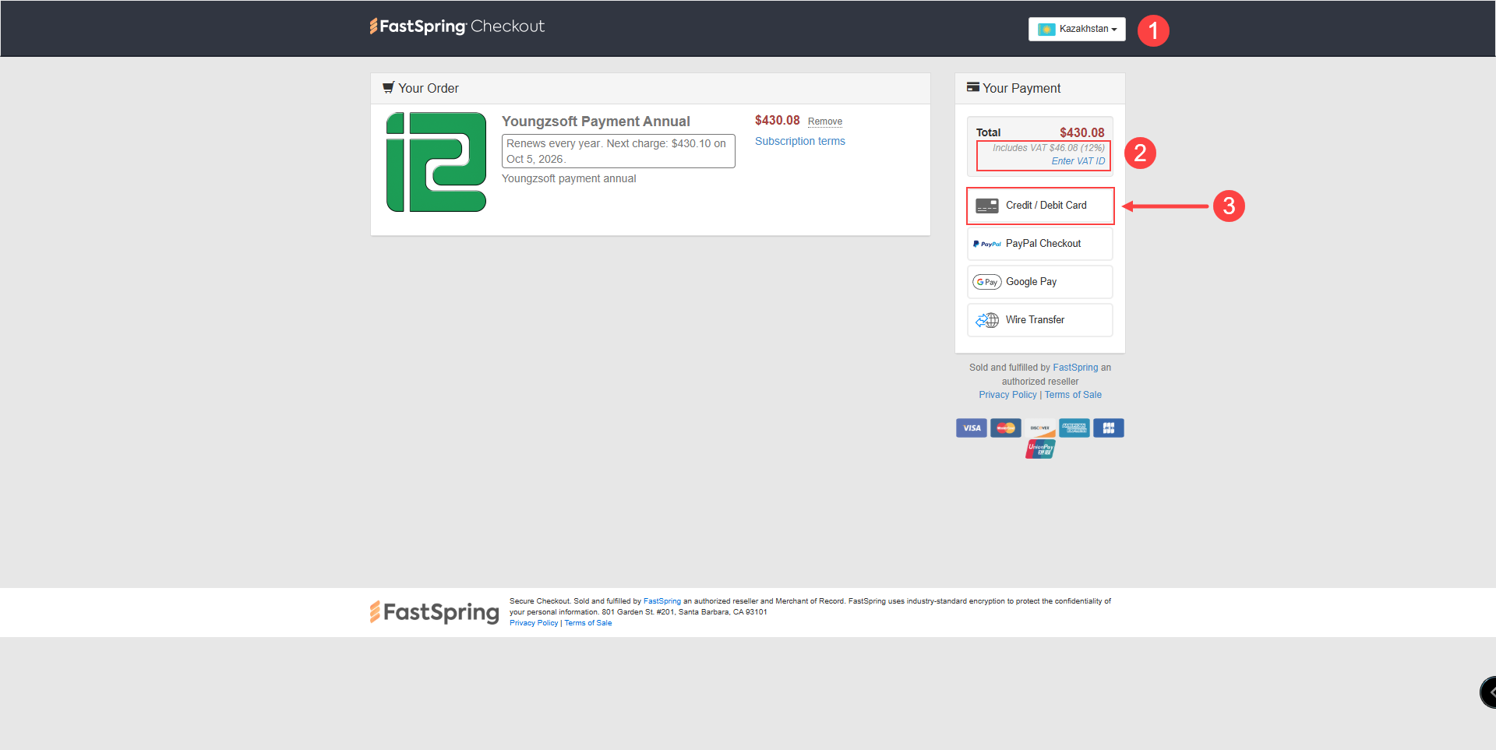Click the FastSpring logo in the footer
The width and height of the screenshot is (1496, 750).
433,612
